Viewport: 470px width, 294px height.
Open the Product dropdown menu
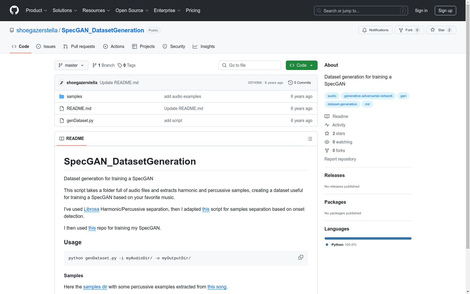[36, 11]
